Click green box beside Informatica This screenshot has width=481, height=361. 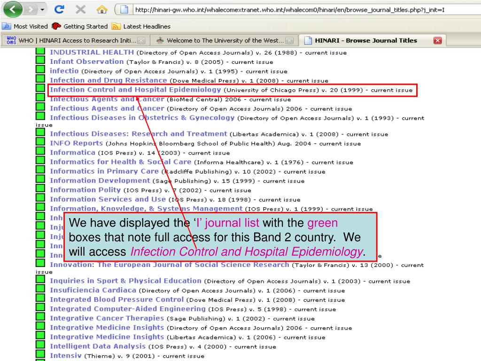[40, 151]
